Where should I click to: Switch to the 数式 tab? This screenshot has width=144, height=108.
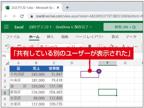tap(115, 37)
